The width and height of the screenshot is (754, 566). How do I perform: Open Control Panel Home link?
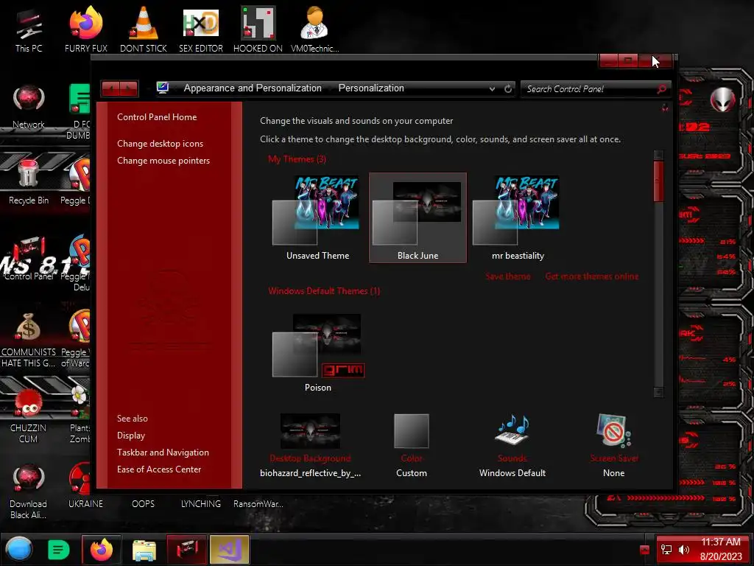[157, 117]
